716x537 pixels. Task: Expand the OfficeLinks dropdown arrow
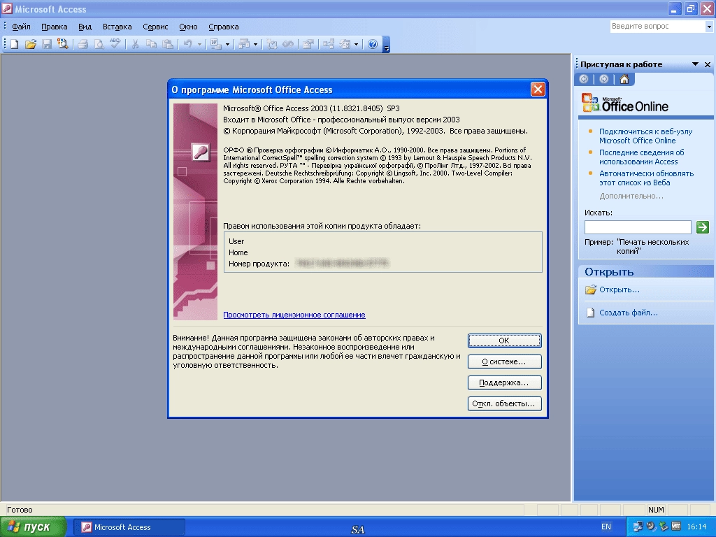click(x=227, y=44)
